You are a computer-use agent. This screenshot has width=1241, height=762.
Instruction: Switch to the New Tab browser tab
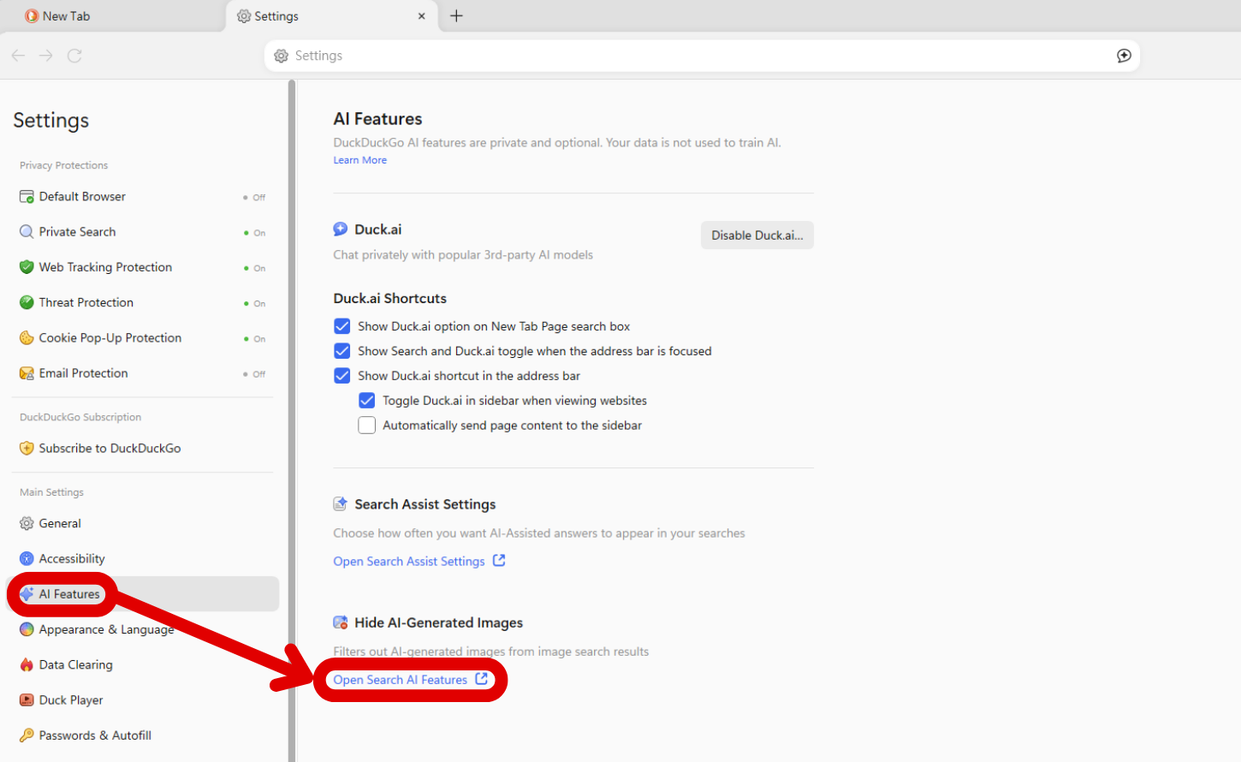click(x=67, y=16)
